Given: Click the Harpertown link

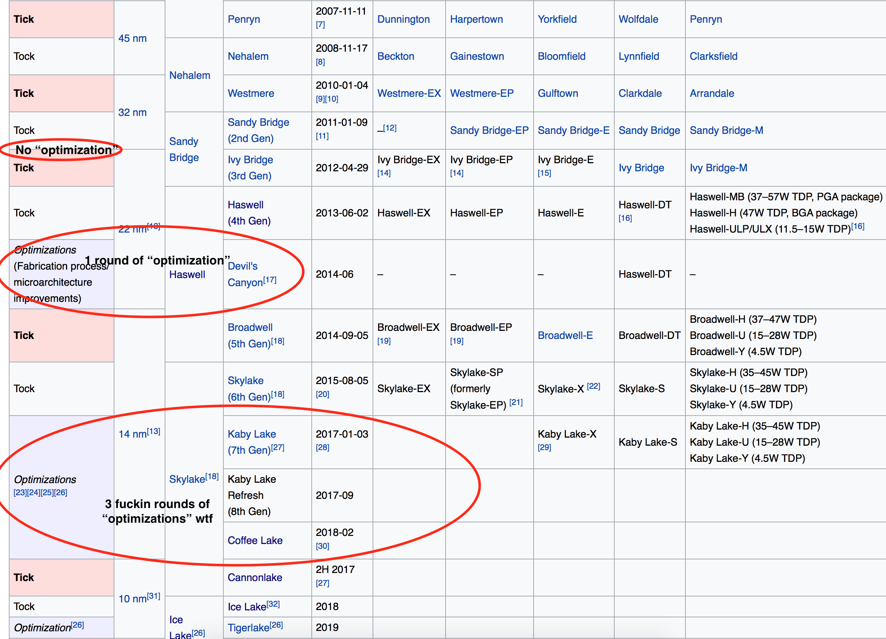Looking at the screenshot, I should [x=476, y=19].
